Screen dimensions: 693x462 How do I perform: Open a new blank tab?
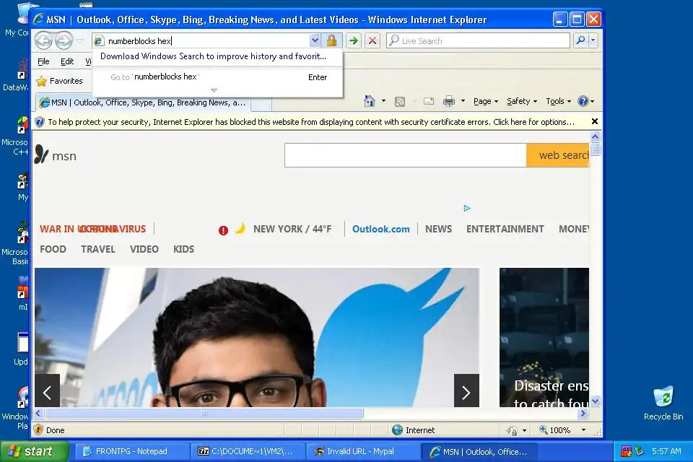point(261,103)
